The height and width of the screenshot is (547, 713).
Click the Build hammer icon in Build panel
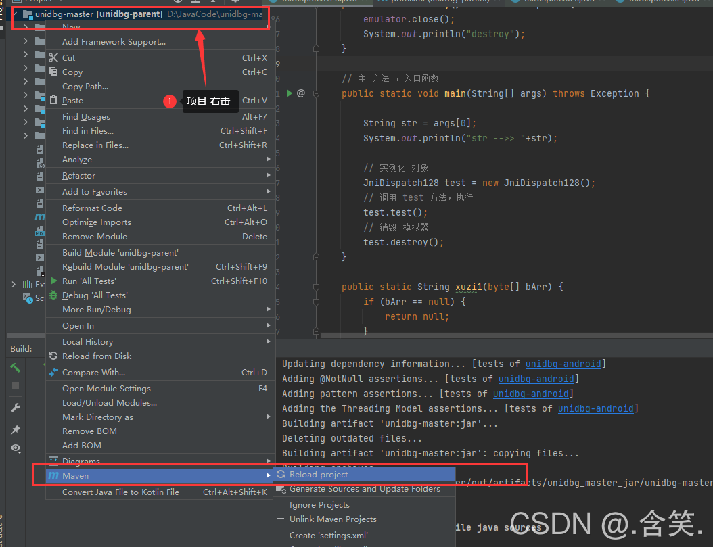(16, 368)
